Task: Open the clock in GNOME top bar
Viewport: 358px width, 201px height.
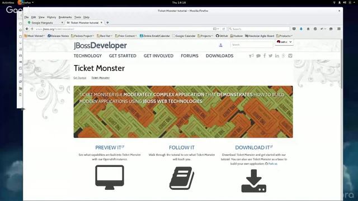Action: click(179, 2)
